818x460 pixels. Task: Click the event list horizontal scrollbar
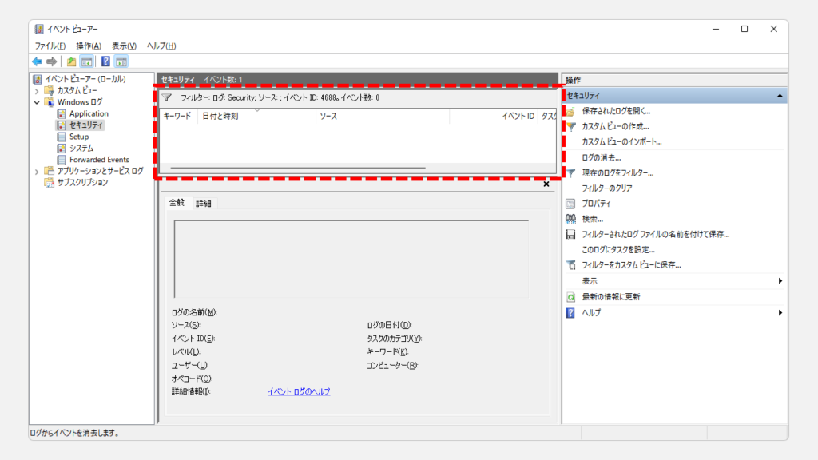point(298,168)
